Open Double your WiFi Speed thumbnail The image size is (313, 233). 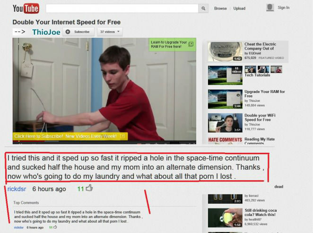[x=225, y=123]
